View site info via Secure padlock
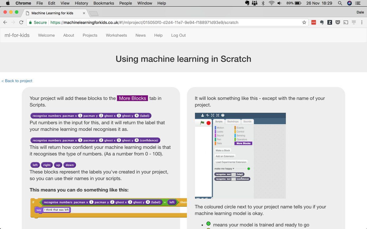 point(38,22)
